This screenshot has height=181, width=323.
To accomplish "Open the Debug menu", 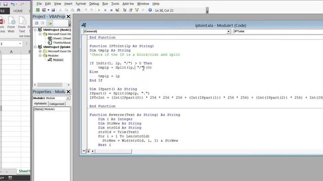I will tap(94, 4).
